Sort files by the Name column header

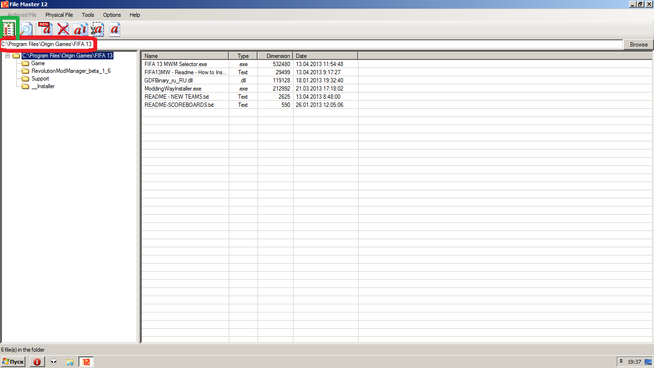pyautogui.click(x=185, y=56)
